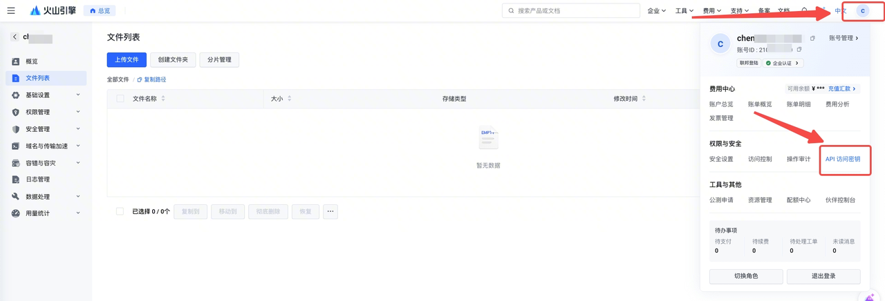Click the 复制到 button
885x301 pixels.
click(x=190, y=211)
